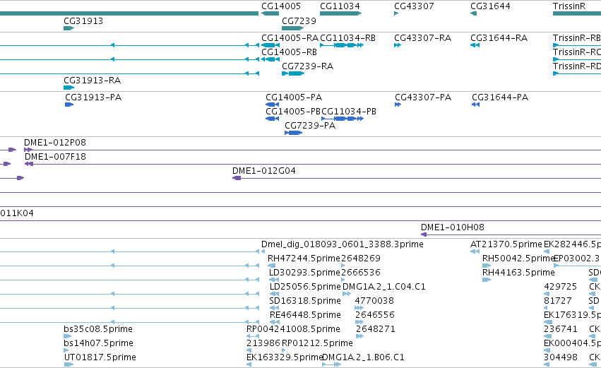Click the SD16318.5prime EST label
Viewport: 601px width, 368px height.
pos(305,301)
